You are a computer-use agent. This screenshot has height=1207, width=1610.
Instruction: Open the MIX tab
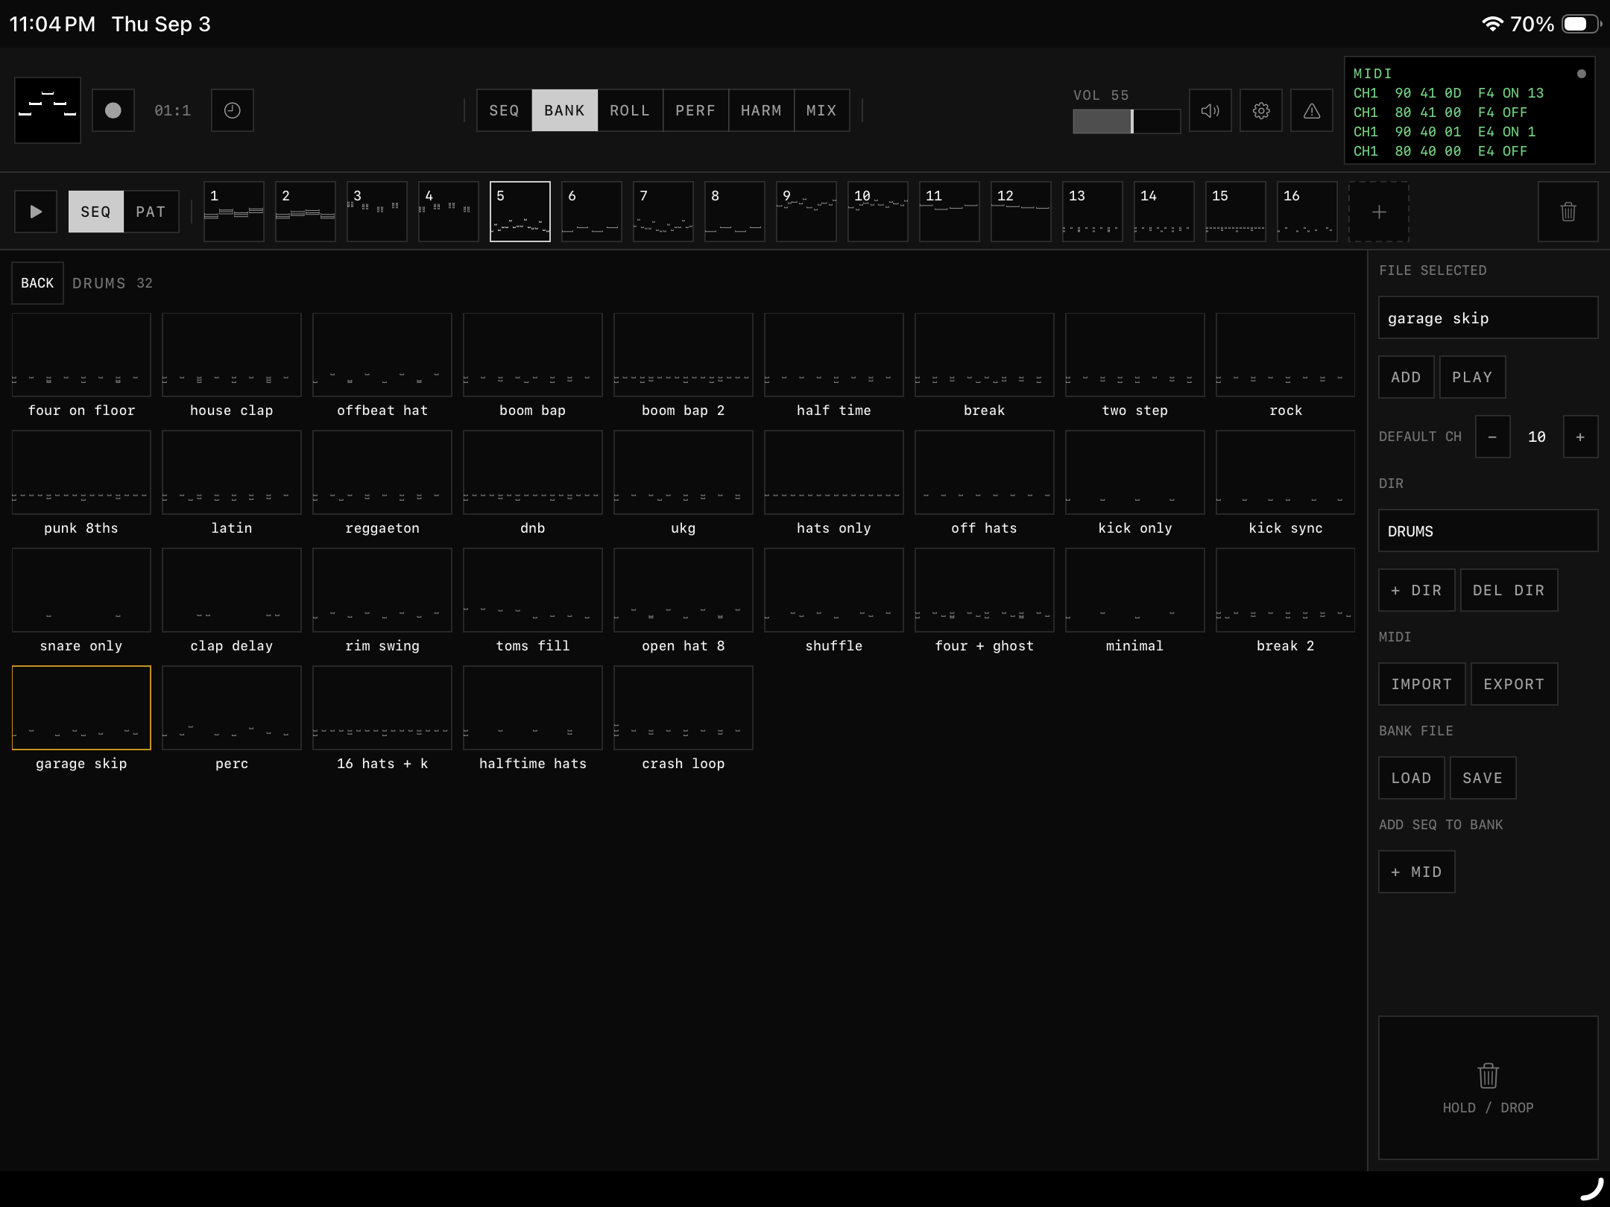[821, 110]
